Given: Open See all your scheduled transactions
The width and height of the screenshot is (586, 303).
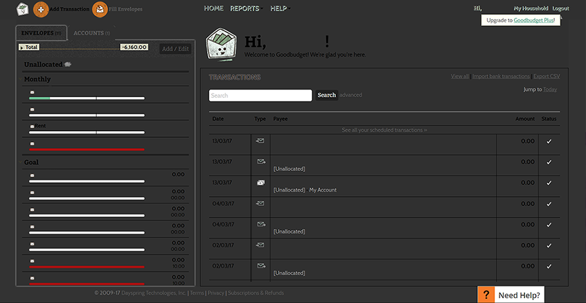Looking at the screenshot, I should pyautogui.click(x=384, y=130).
